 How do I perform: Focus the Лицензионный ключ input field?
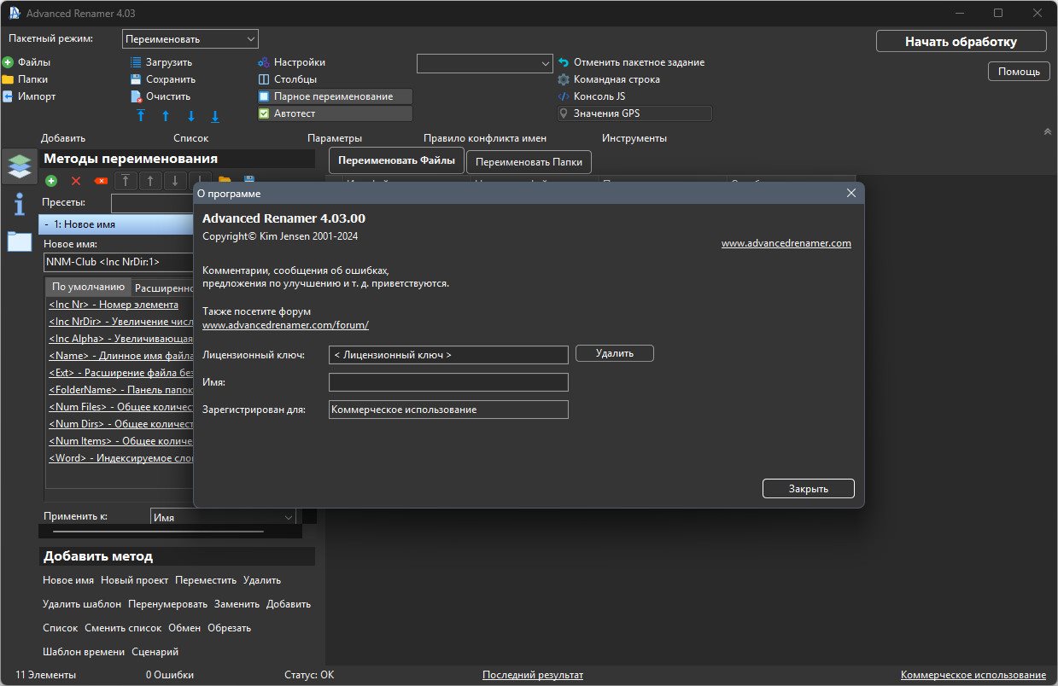tap(448, 354)
